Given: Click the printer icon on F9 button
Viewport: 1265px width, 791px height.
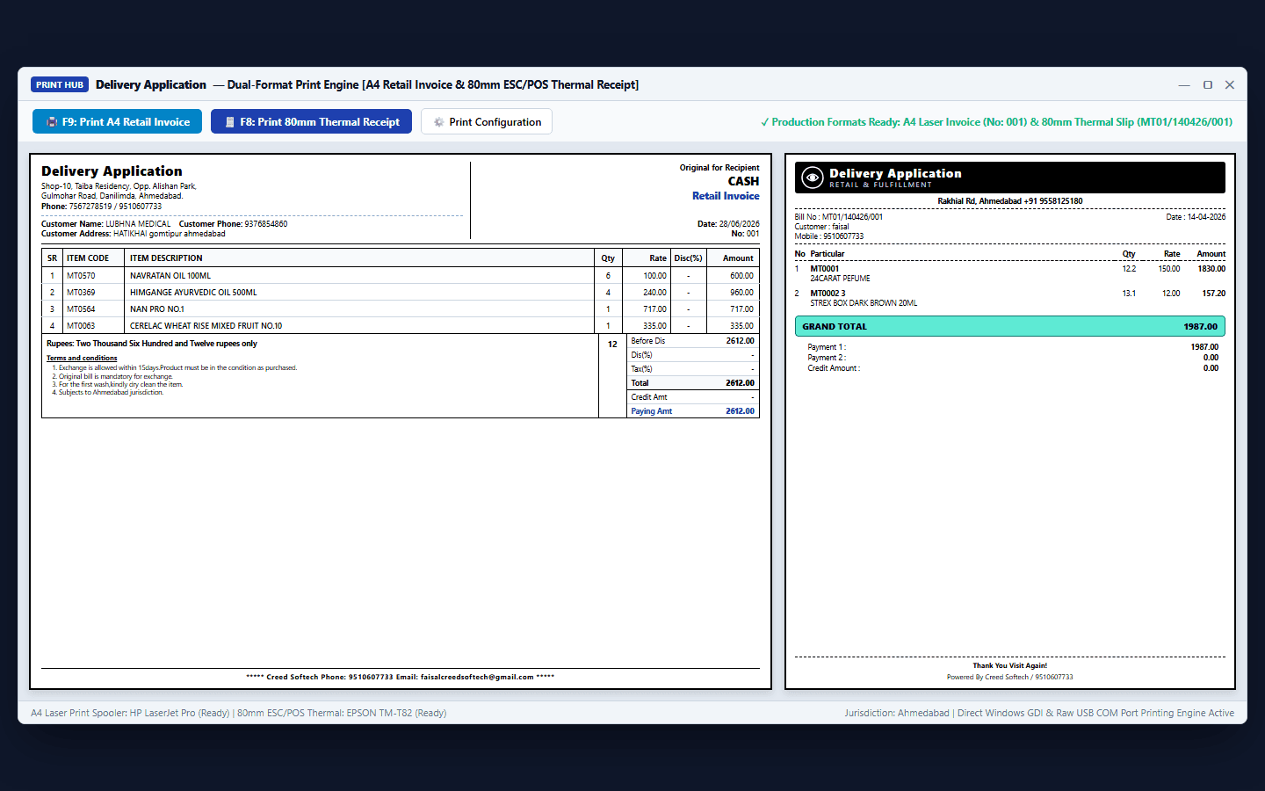Looking at the screenshot, I should [52, 122].
